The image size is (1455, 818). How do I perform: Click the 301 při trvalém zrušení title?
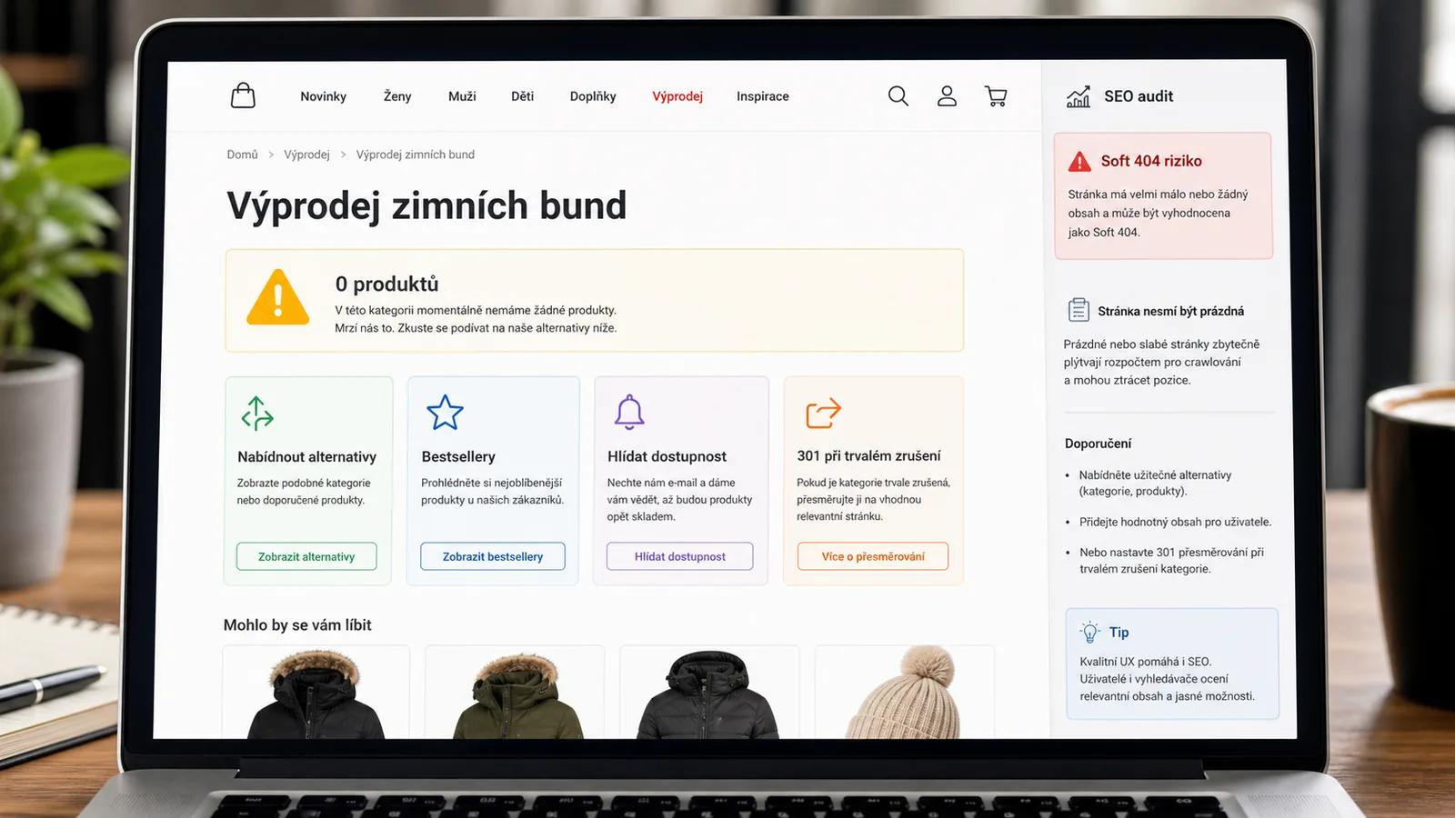[x=868, y=456]
